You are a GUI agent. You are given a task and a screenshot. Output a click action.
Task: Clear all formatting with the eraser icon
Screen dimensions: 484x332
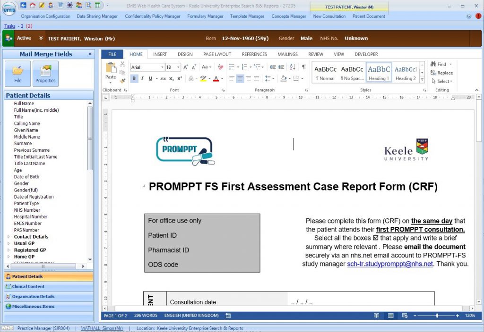220,67
